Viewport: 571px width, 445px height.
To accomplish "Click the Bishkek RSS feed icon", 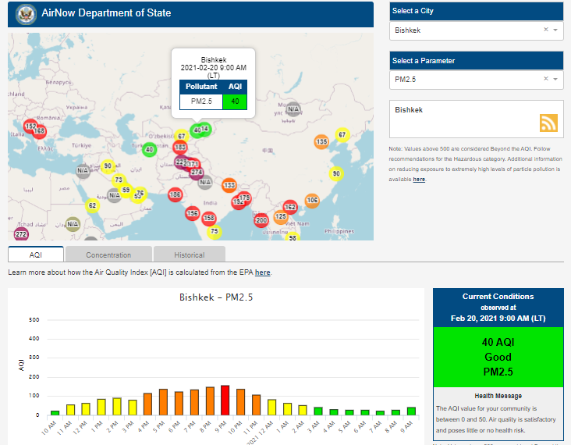I will pyautogui.click(x=548, y=123).
